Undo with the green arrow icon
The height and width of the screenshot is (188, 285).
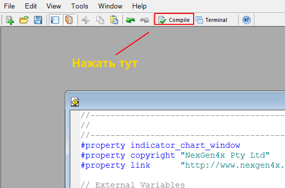130,20
